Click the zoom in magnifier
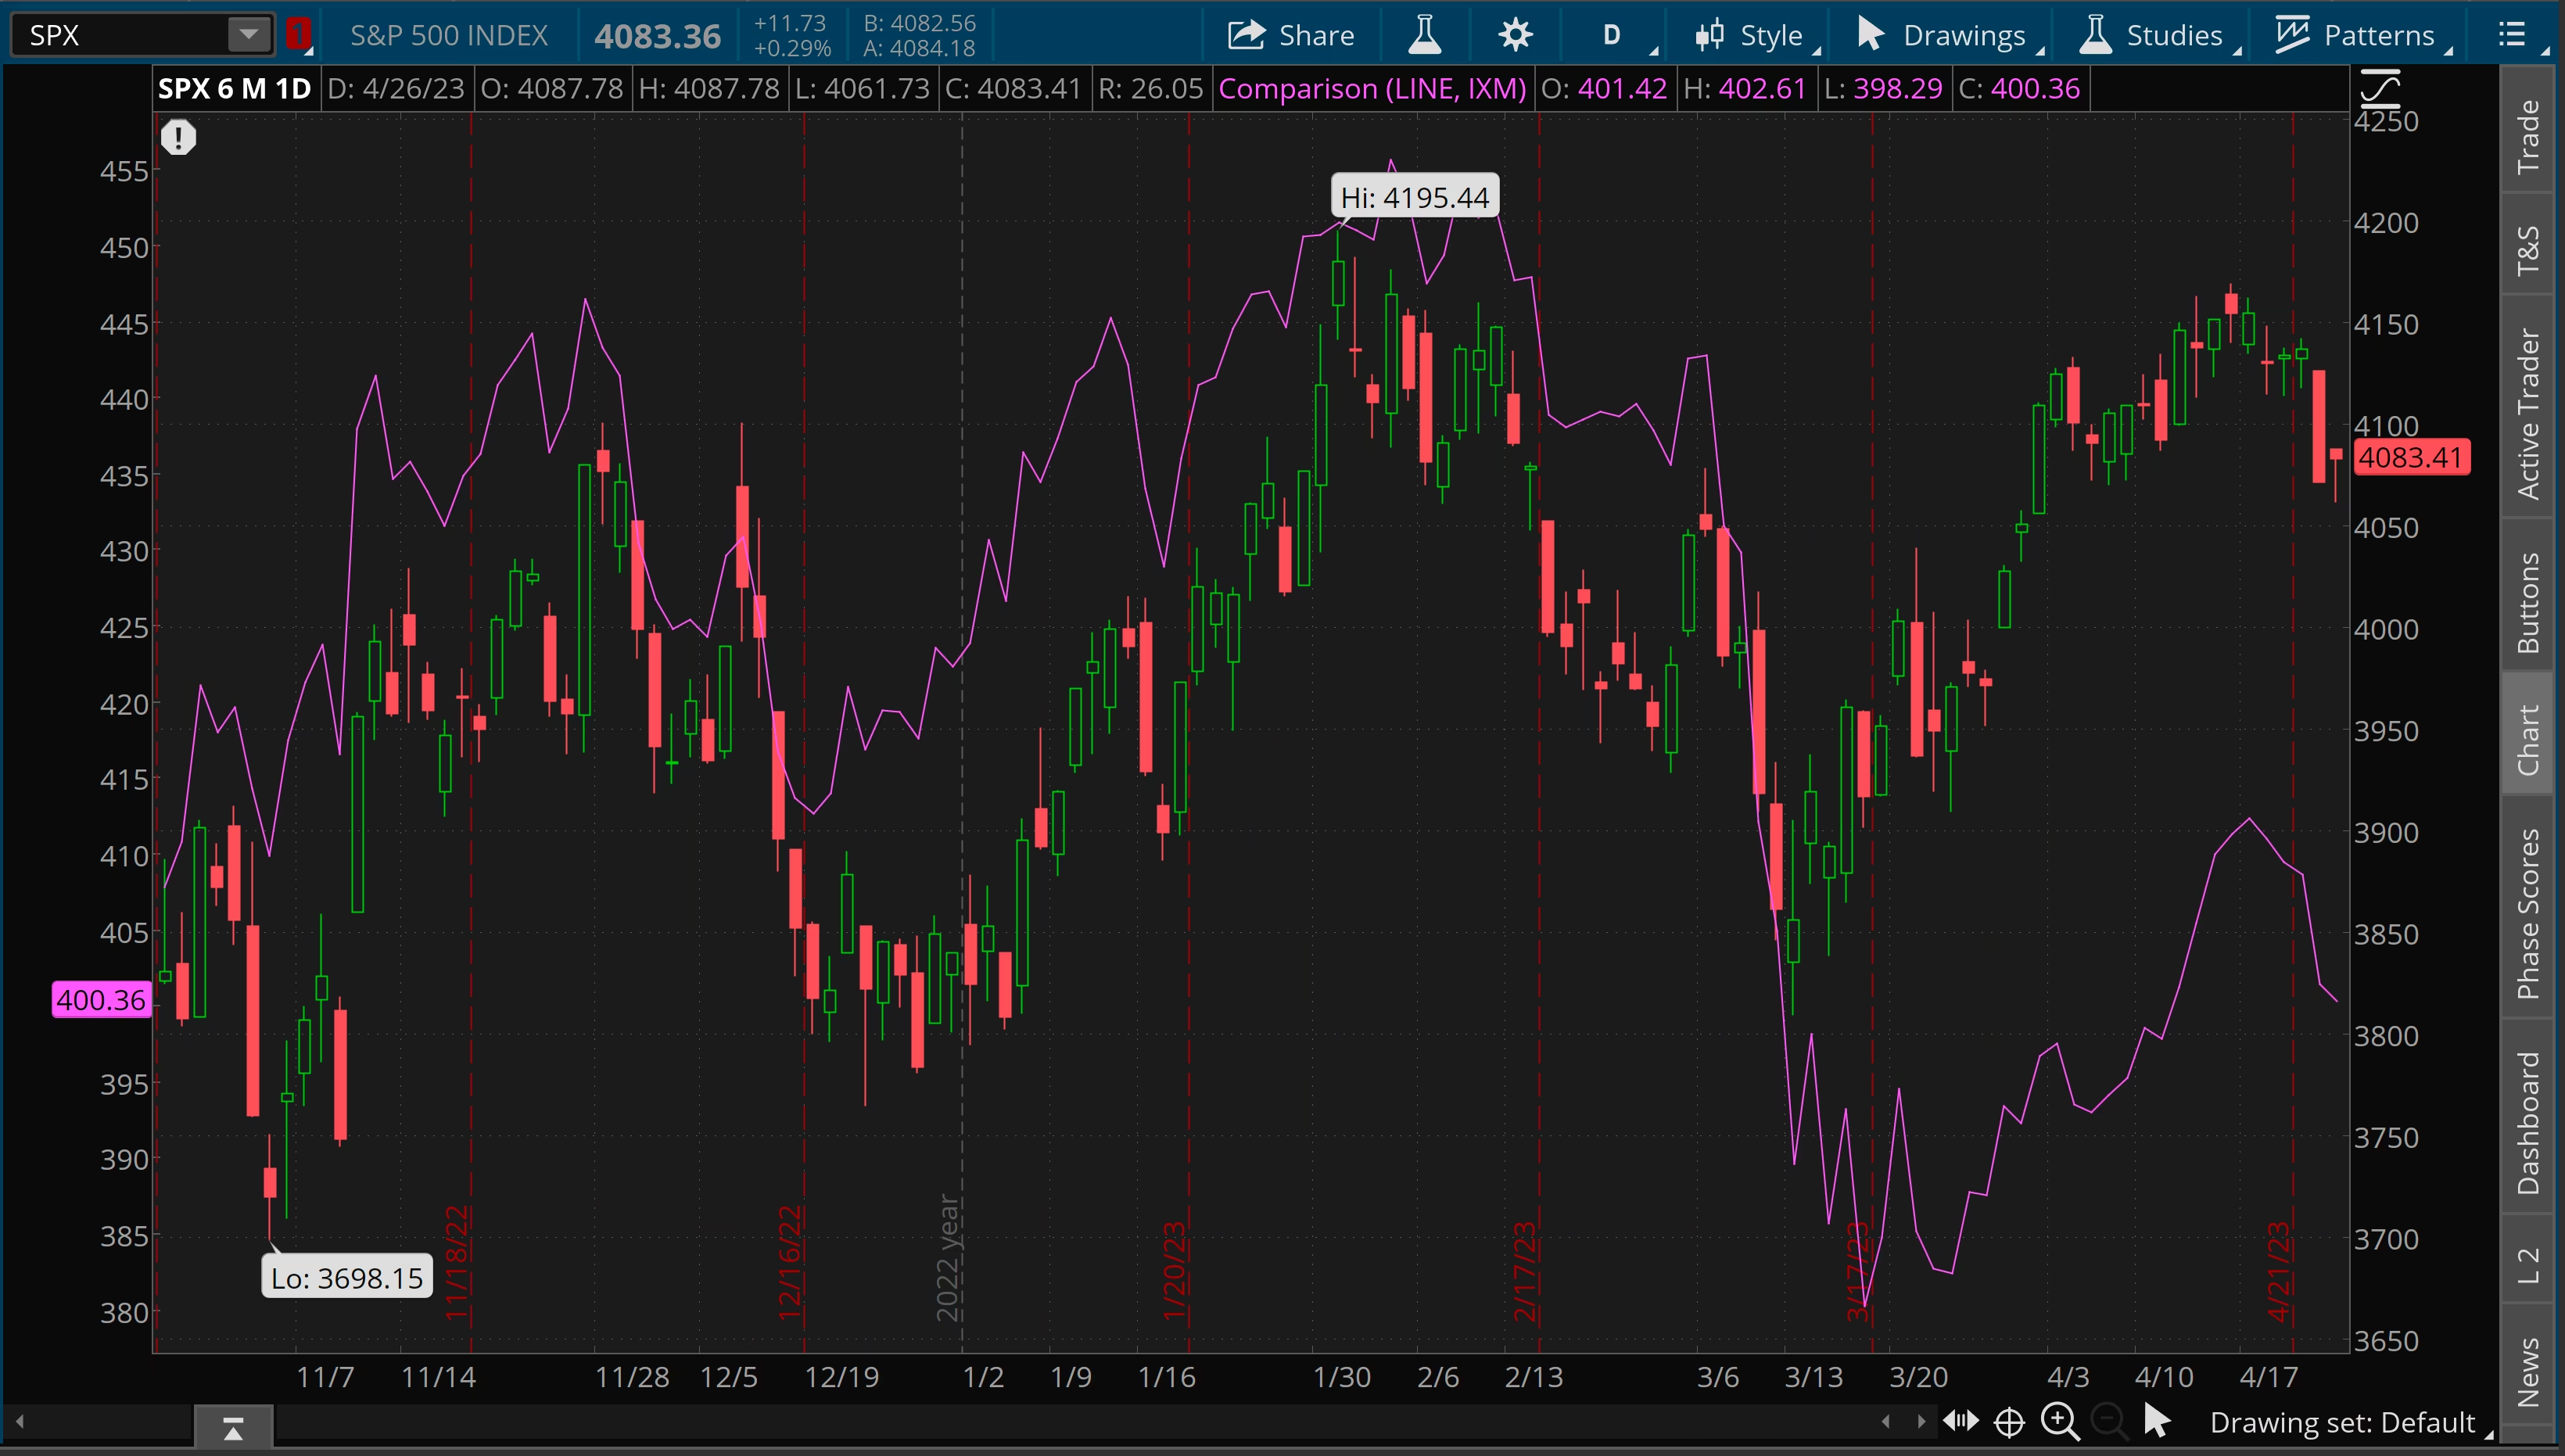 pos(2059,1420)
